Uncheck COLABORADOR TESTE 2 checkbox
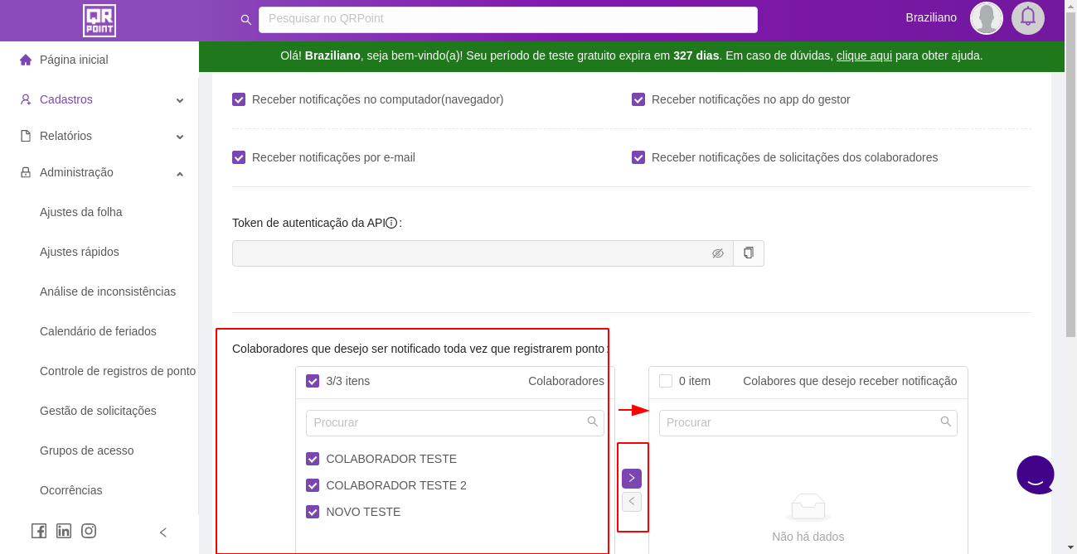 point(313,485)
